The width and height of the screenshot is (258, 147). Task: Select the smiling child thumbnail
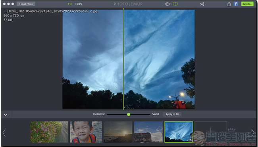(86, 132)
